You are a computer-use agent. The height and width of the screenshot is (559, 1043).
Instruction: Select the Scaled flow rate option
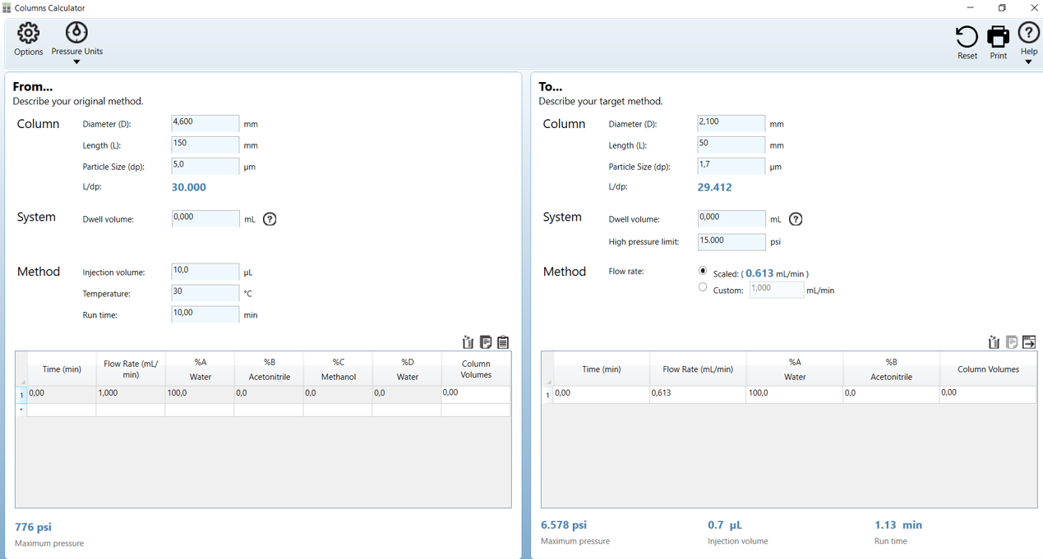[x=702, y=270]
